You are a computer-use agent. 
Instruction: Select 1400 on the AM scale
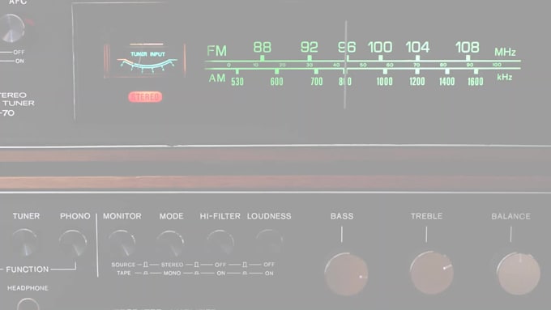pyautogui.click(x=446, y=82)
